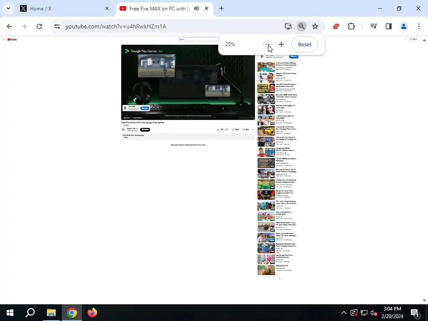The image size is (428, 321).
Task: Switch to the Home / X tab
Action: tap(64, 8)
